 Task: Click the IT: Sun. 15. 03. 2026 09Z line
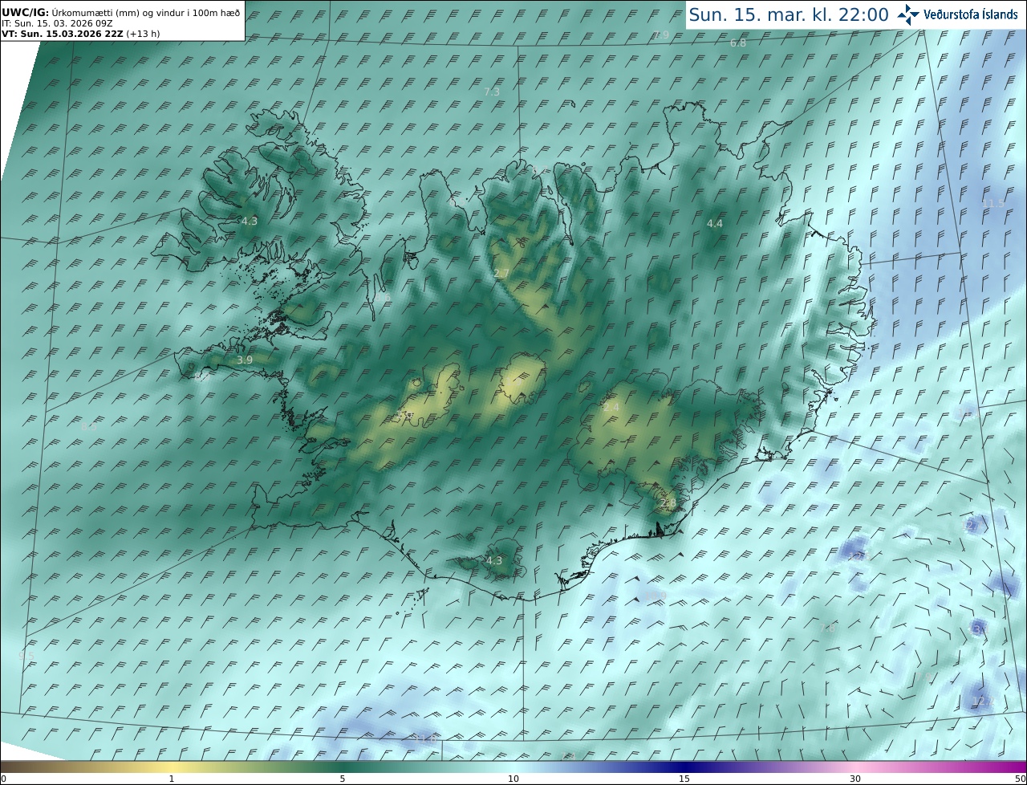[56, 23]
